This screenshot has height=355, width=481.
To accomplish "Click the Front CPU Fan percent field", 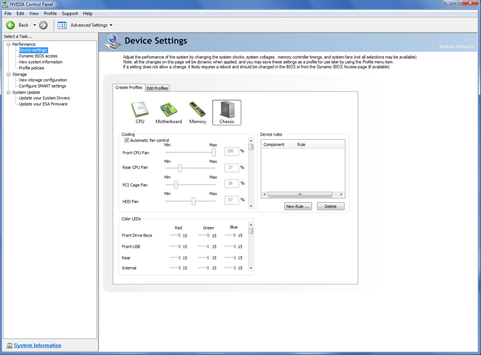I will [x=232, y=151].
